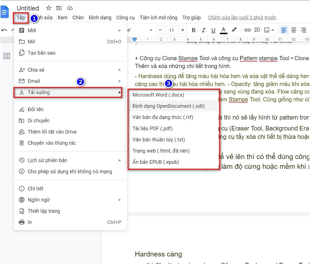Choose In to print document

tap(70, 222)
